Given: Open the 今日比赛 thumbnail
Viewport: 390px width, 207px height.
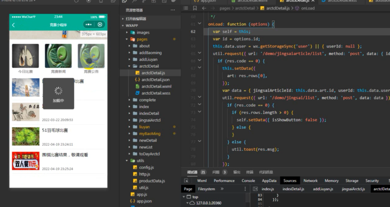Looking at the screenshot, I should [x=25, y=56].
